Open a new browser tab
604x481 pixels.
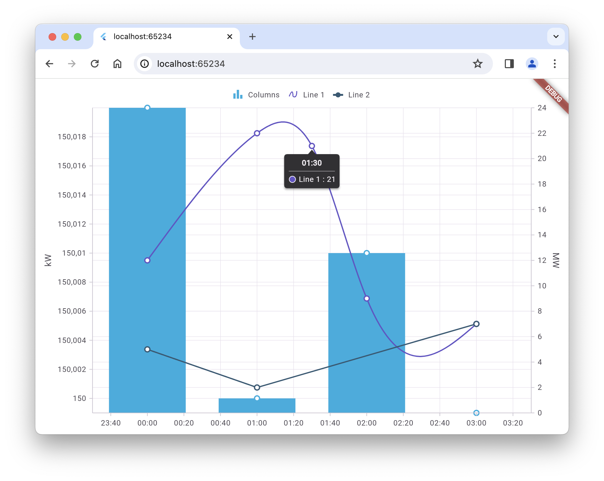(x=252, y=37)
